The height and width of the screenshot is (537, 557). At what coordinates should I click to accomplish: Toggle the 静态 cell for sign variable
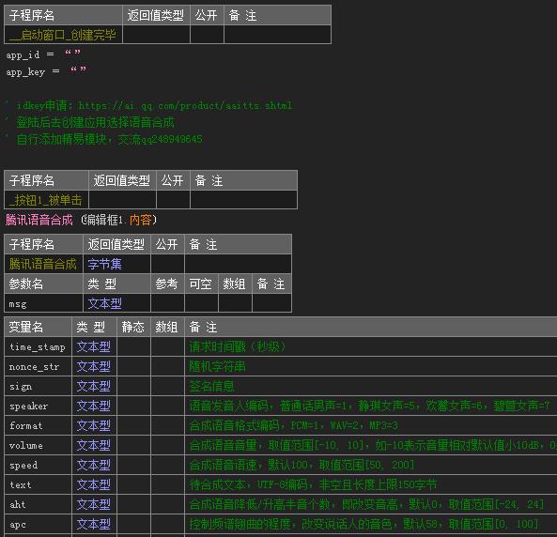133,386
